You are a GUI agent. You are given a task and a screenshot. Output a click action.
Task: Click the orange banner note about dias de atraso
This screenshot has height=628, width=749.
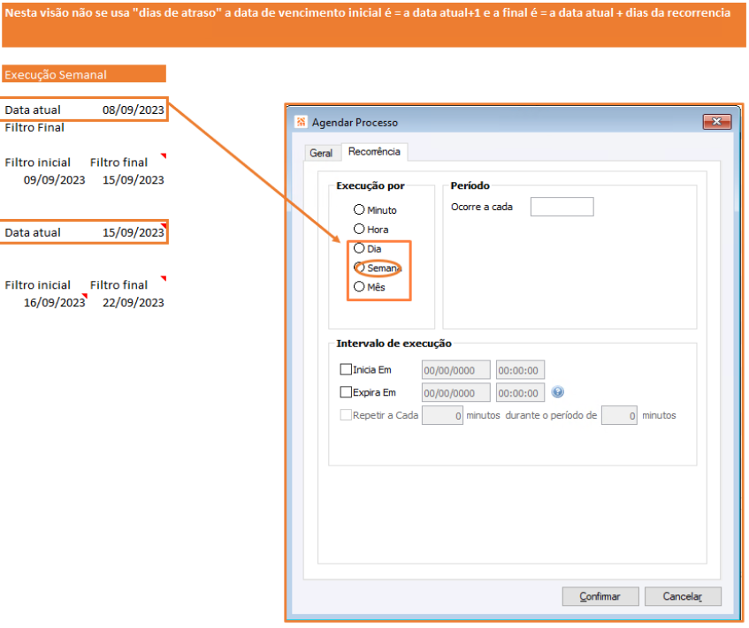pos(374,25)
